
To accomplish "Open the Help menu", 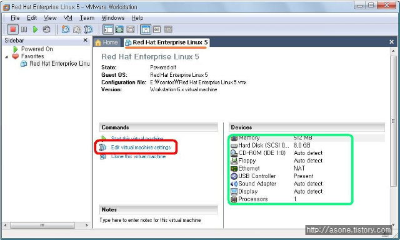I will click(137, 18).
